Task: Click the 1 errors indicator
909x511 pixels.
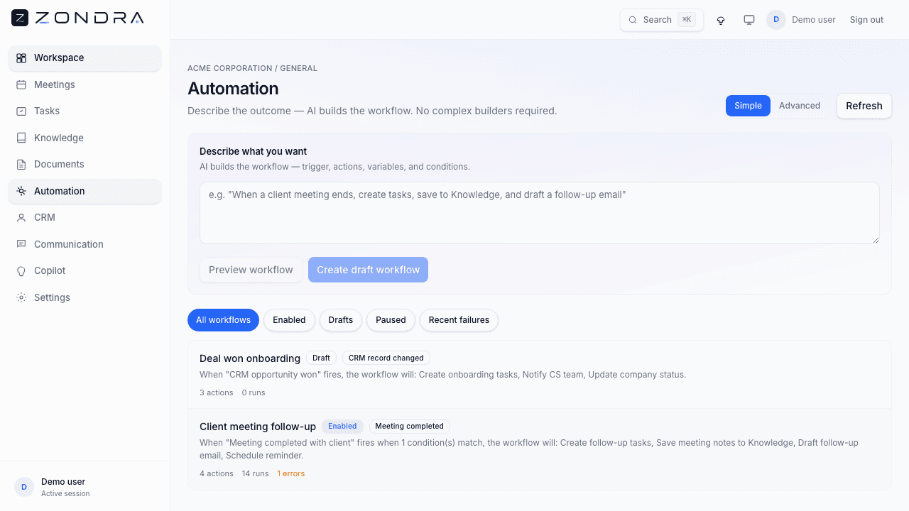Action: click(291, 473)
